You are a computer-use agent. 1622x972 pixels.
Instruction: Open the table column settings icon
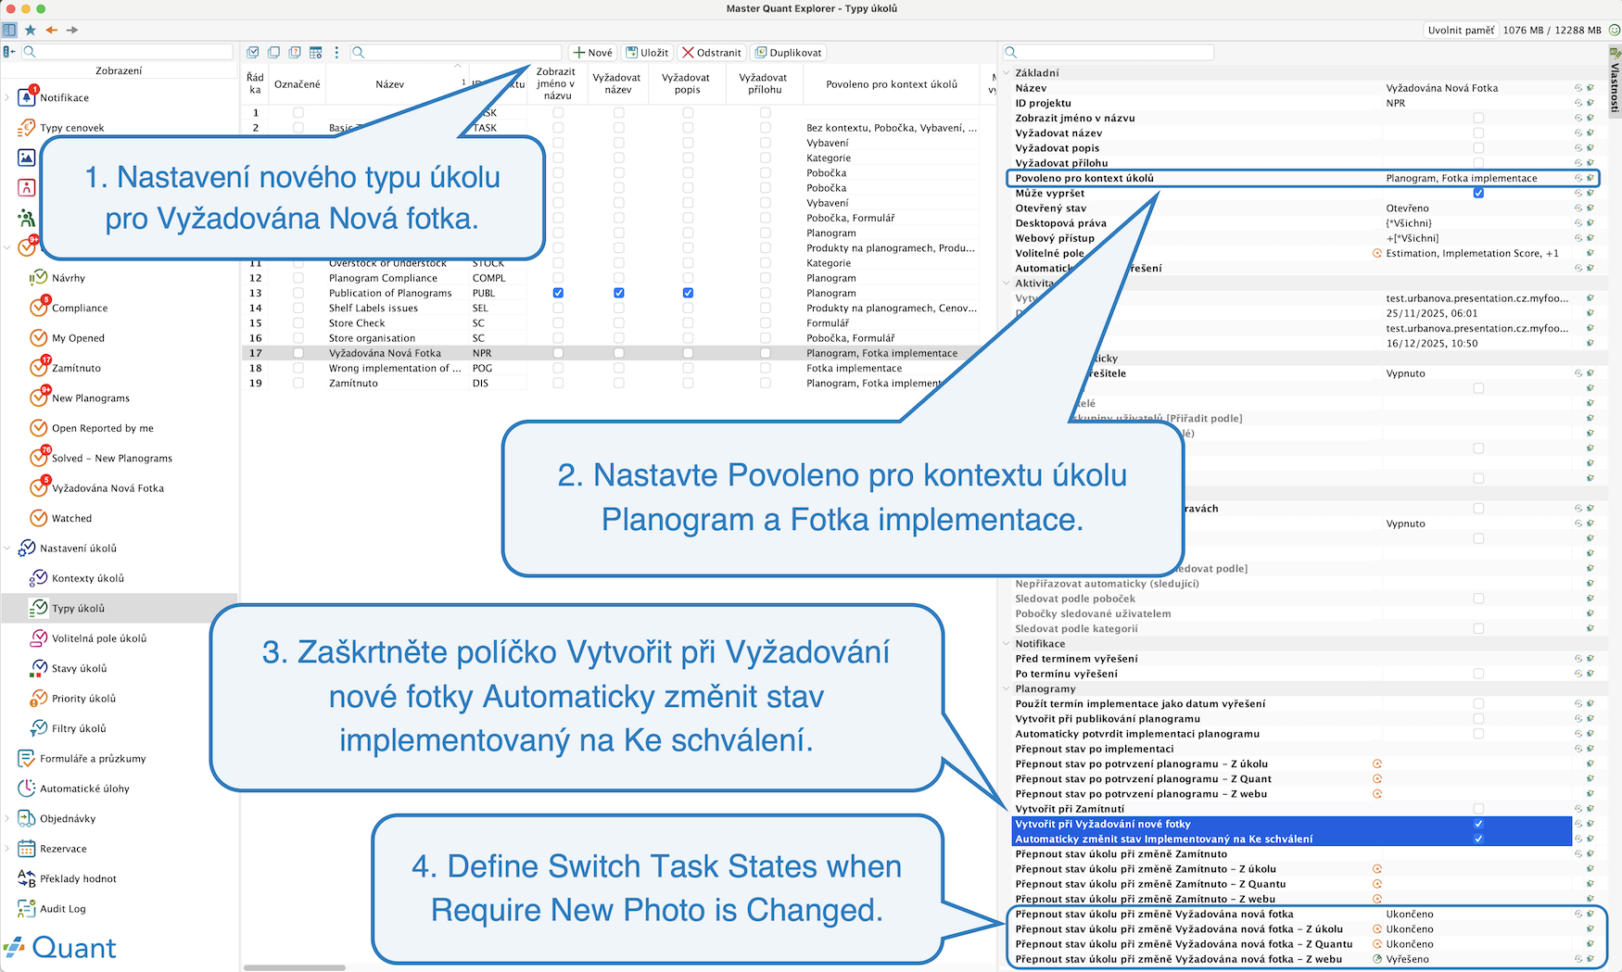[316, 53]
